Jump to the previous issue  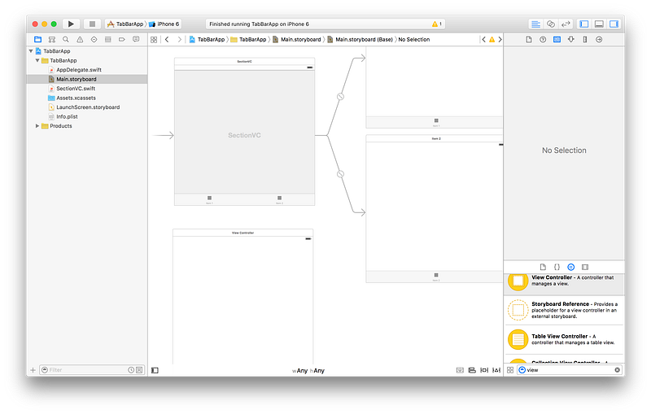click(x=483, y=39)
